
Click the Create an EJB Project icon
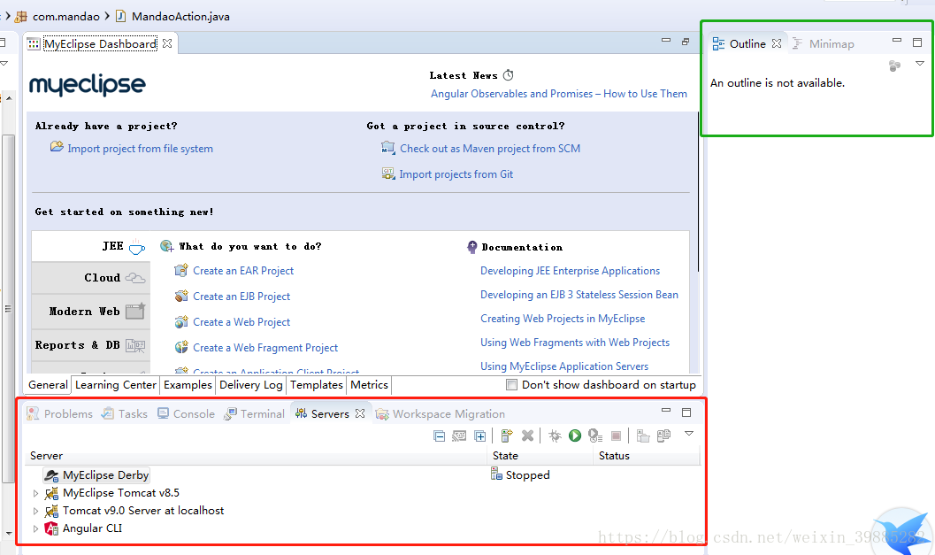pyautogui.click(x=181, y=296)
